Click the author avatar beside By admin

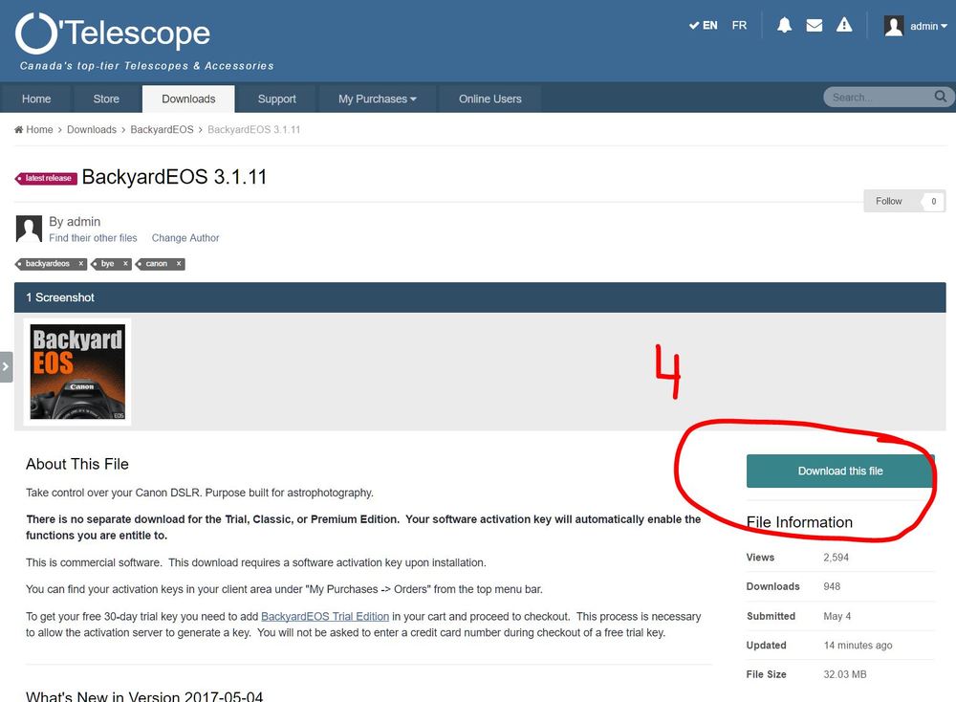29,229
